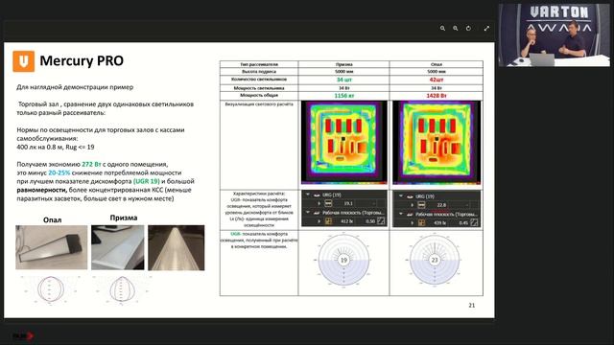Image resolution: width=614 pixels, height=345 pixels.
Task: Click the red value "1428 Вт"
Action: click(x=437, y=96)
